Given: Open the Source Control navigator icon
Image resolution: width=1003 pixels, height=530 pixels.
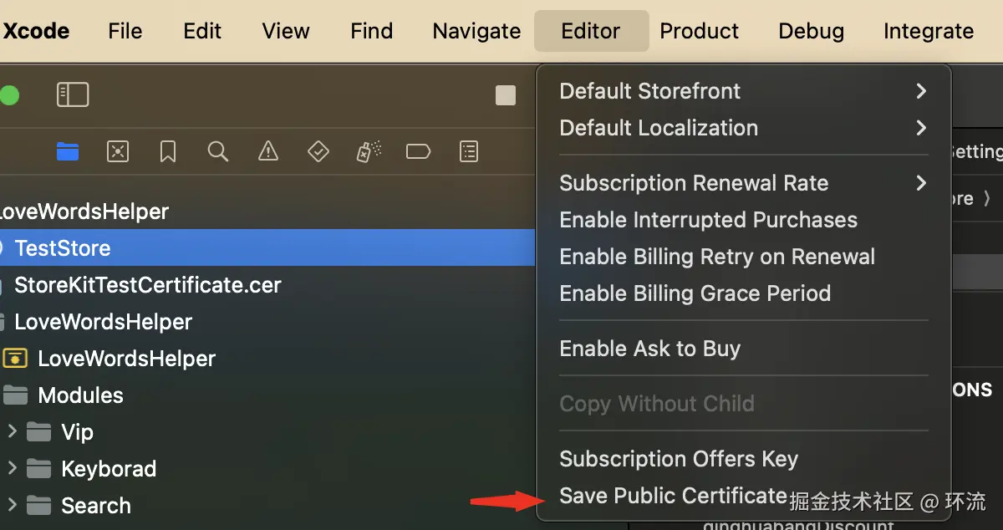Looking at the screenshot, I should pos(118,151).
